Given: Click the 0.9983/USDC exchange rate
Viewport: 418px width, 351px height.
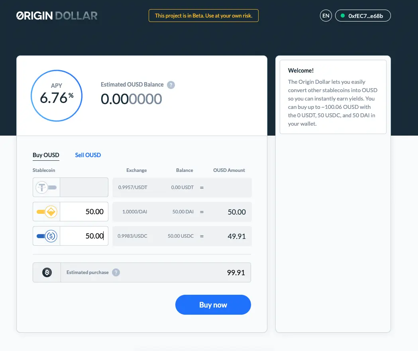Looking at the screenshot, I should 132,236.
